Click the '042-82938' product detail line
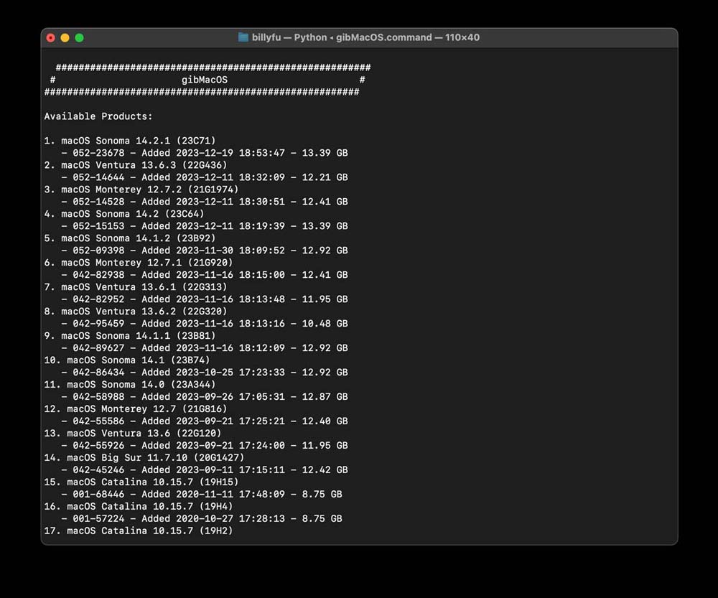The height and width of the screenshot is (598, 718). [204, 275]
